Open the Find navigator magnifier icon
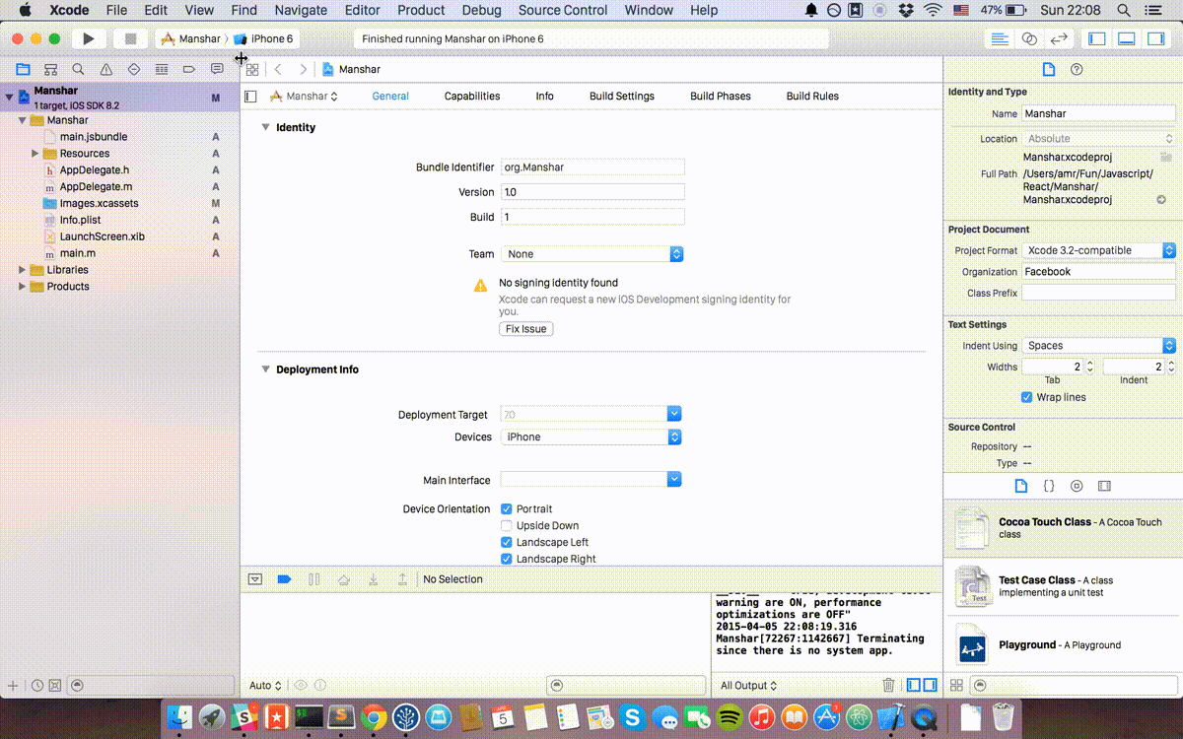 click(x=78, y=69)
